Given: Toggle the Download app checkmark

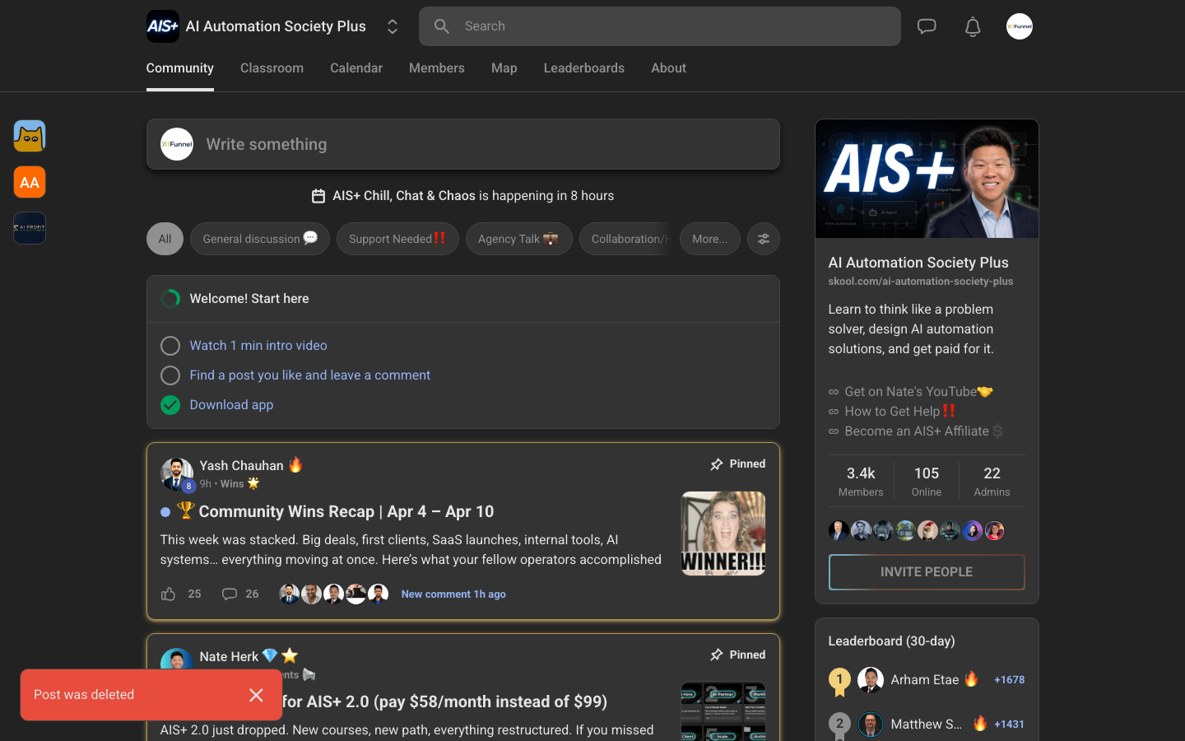Looking at the screenshot, I should point(170,405).
